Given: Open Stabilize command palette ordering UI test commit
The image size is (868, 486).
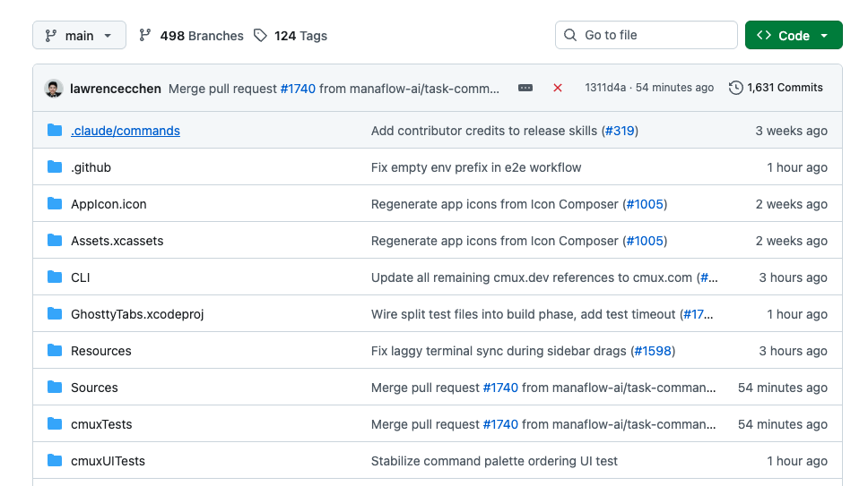Looking at the screenshot, I should point(494,461).
